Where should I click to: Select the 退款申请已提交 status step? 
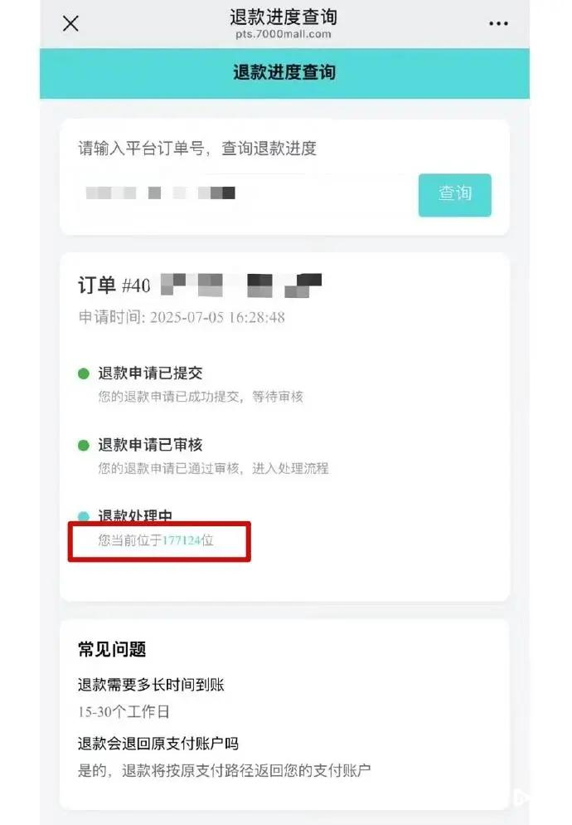150,374
